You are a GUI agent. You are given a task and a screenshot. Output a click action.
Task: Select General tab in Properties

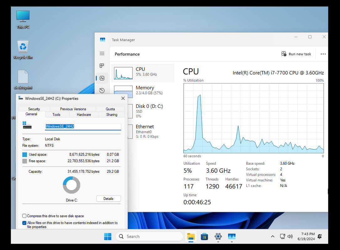[x=31, y=114]
